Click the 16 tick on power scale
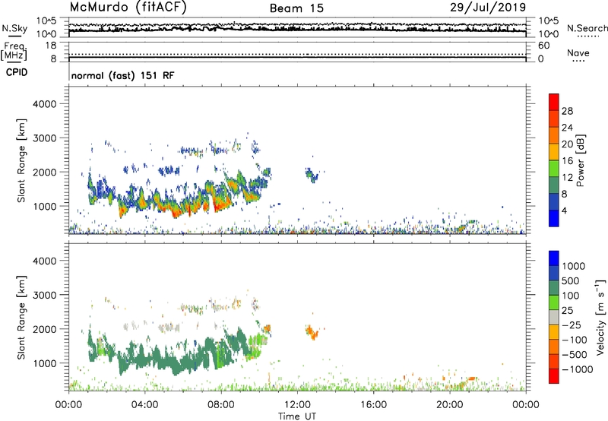 point(567,161)
